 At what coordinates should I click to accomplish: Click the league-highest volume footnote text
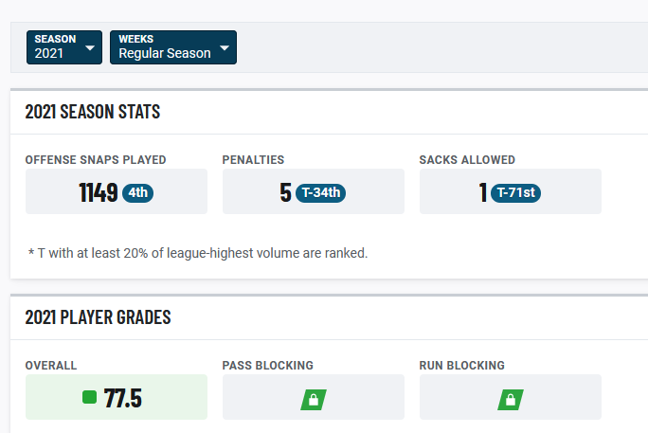click(198, 253)
